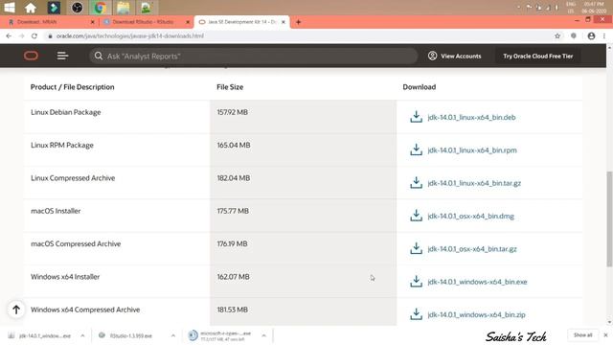
Task: Click the View Accounts label
Action: [461, 56]
